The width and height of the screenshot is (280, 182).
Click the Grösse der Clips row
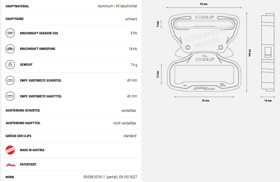[x=72, y=136]
